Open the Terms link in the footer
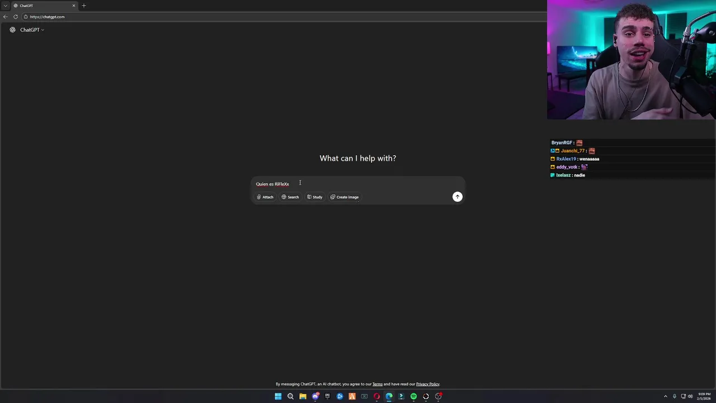Image resolution: width=716 pixels, height=403 pixels. [x=378, y=384]
